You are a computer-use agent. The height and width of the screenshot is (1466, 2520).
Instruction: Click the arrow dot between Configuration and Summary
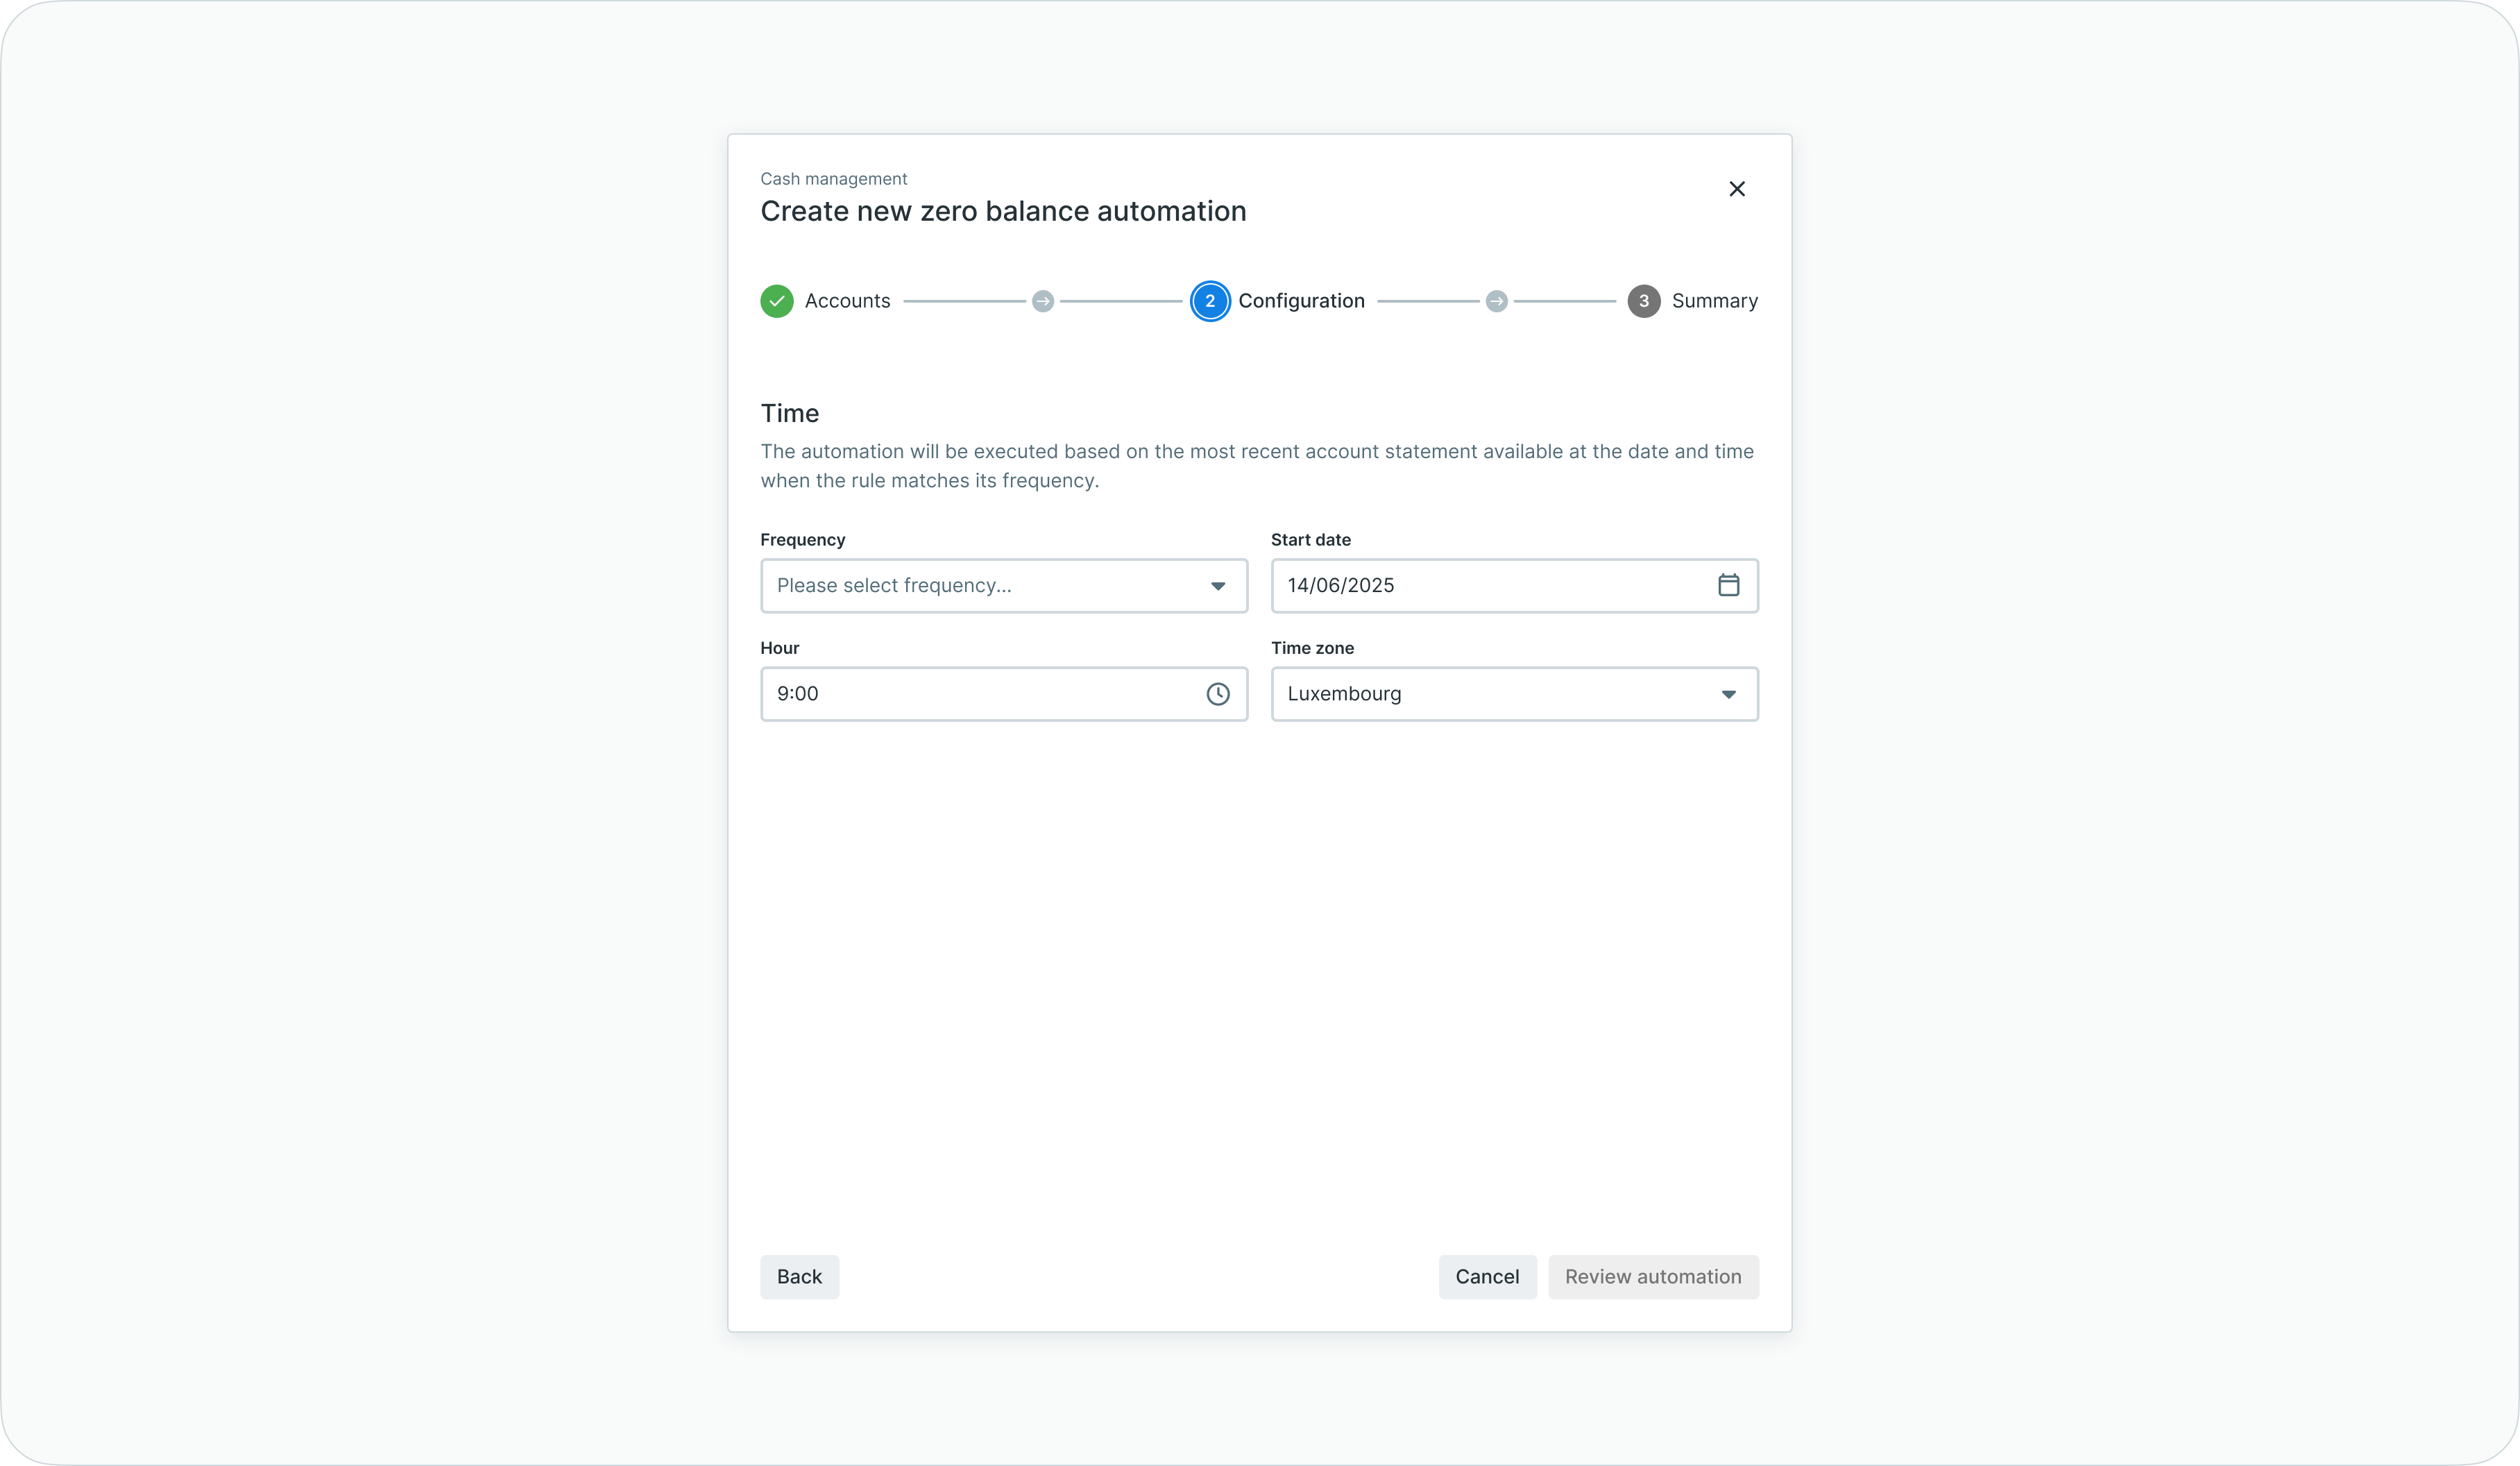(x=1496, y=301)
